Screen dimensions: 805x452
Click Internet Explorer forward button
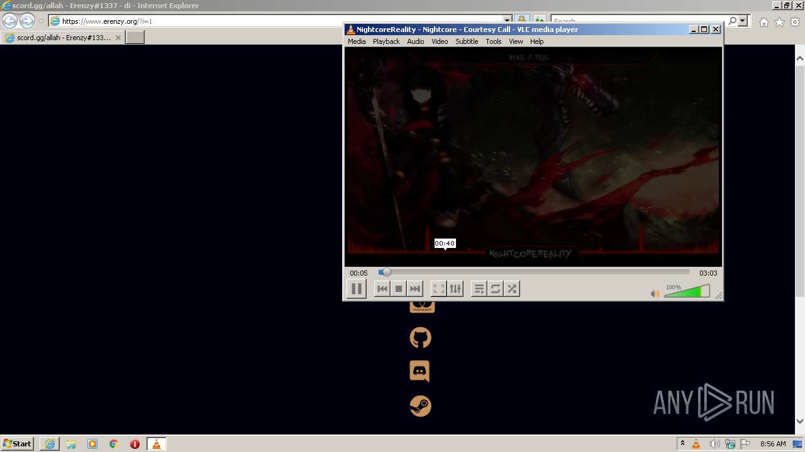[27, 21]
